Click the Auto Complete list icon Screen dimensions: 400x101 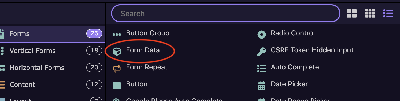point(261,68)
